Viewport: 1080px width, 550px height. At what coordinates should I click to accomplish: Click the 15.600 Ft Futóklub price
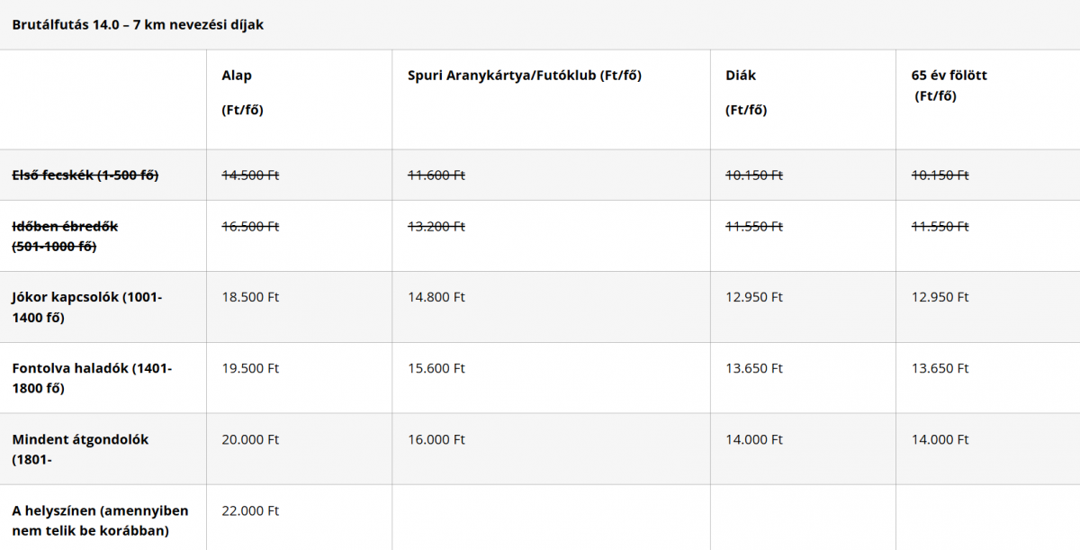436,368
